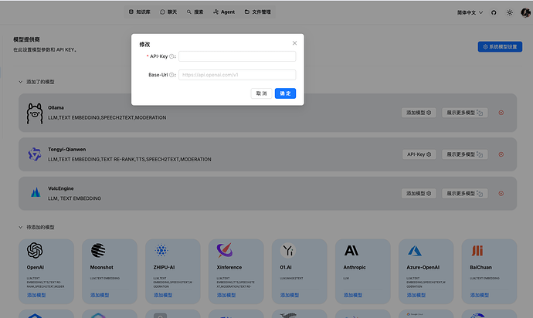The height and width of the screenshot is (318, 533).
Task: Open the 简体中文 language dropdown
Action: click(470, 12)
